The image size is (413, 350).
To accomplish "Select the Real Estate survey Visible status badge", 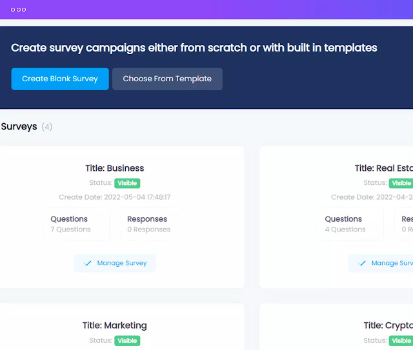I will coord(401,183).
